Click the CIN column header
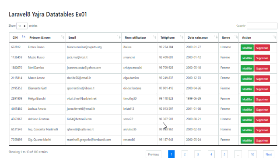The width and height of the screenshot is (280, 158). (x=17, y=37)
